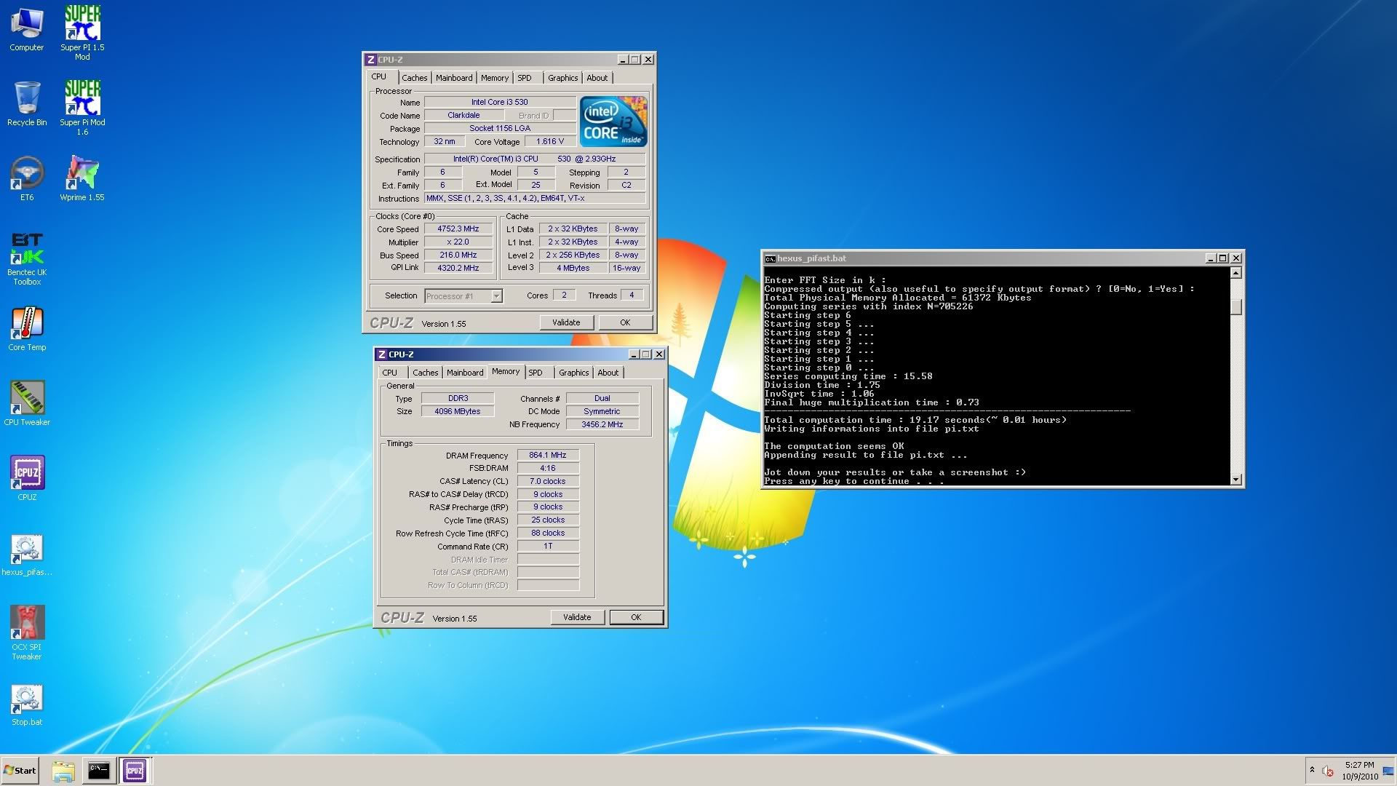Image resolution: width=1397 pixels, height=786 pixels.
Task: Click the CPU-Z taskbar icon
Action: (135, 770)
